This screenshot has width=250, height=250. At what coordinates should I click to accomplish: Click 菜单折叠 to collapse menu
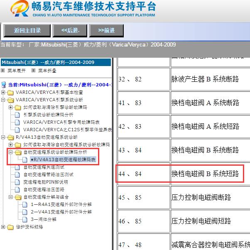point(47,71)
